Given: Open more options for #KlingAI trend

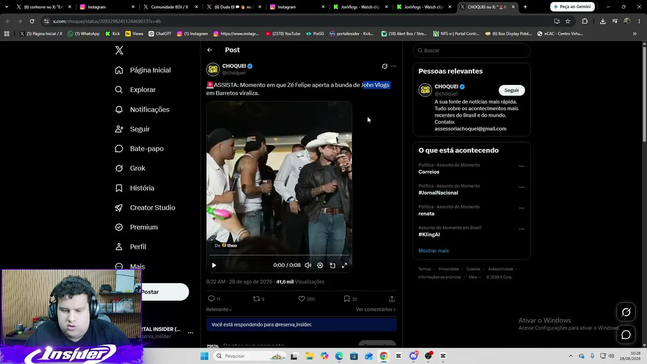Looking at the screenshot, I should (x=522, y=229).
